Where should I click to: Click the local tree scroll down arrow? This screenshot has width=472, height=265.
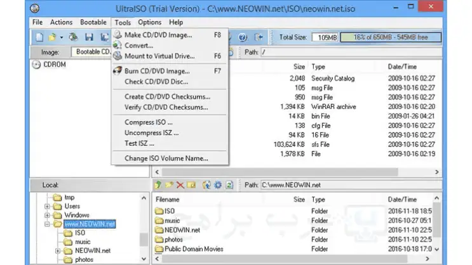pyautogui.click(x=144, y=259)
